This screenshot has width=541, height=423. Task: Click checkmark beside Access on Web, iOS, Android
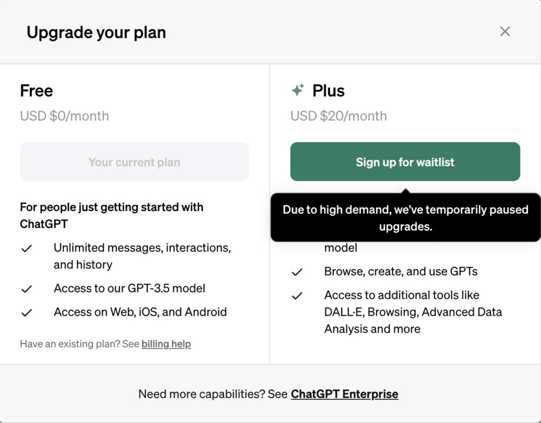26,313
